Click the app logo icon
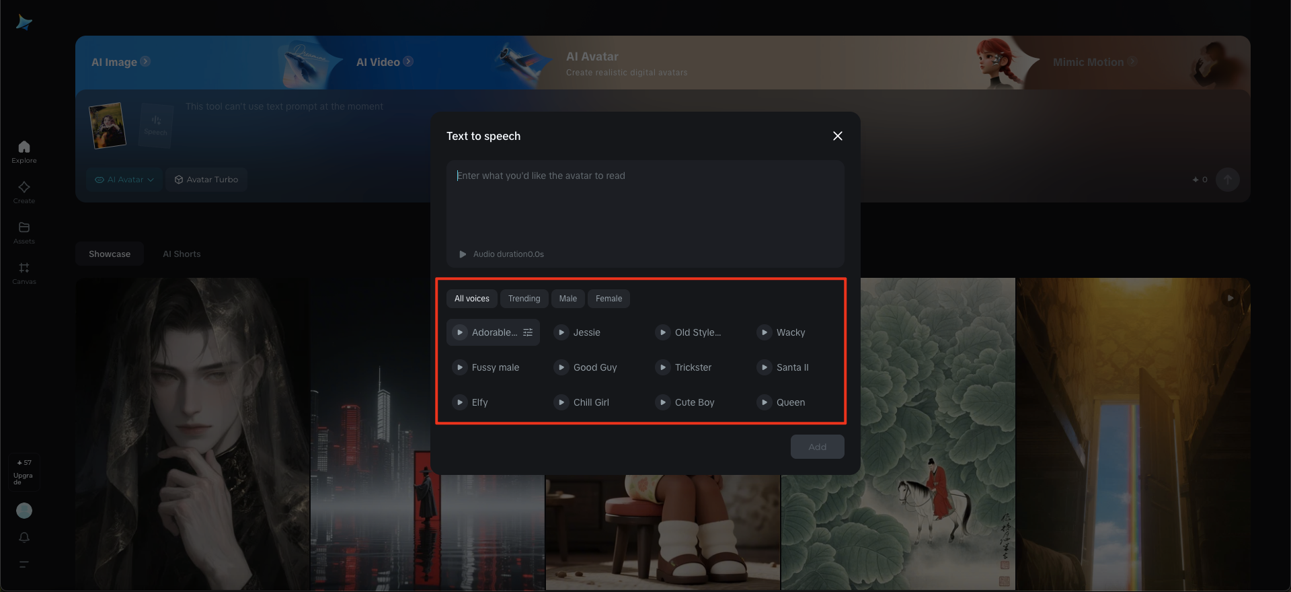Screen dimensions: 1291x592 pos(24,23)
